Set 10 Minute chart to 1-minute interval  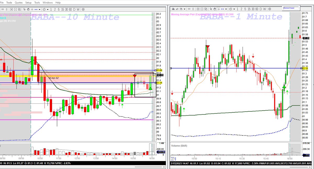point(51,9)
